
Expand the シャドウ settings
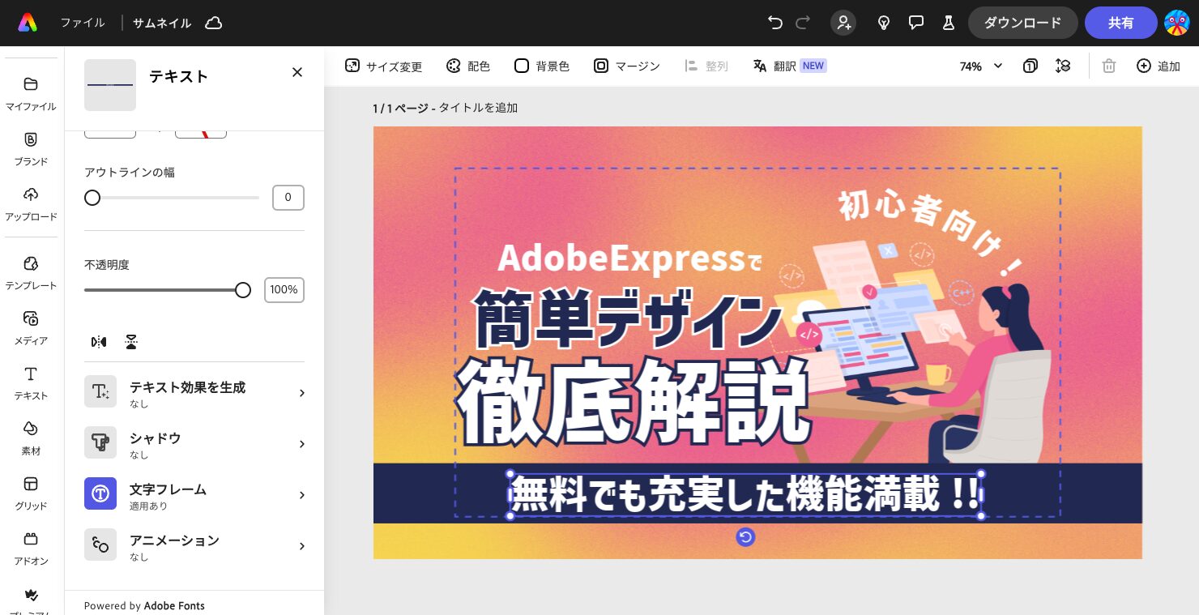click(194, 444)
